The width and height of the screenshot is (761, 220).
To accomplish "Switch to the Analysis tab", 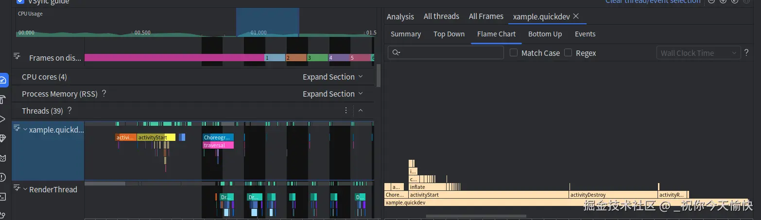I will coord(400,17).
